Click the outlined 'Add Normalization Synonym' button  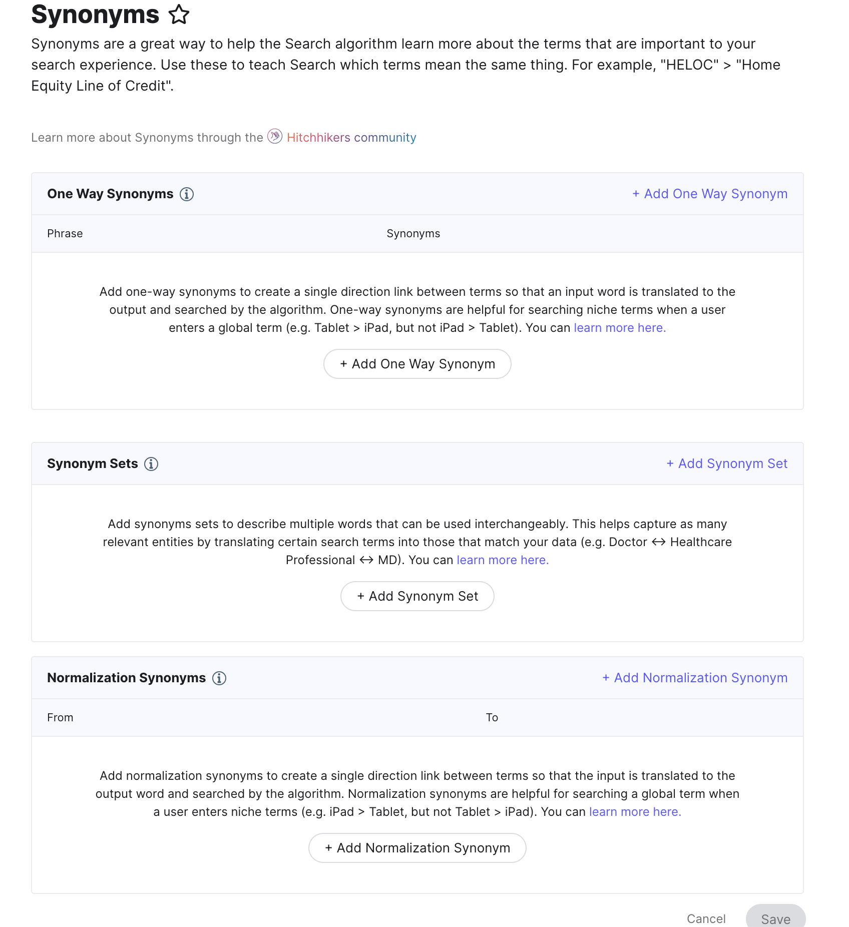coord(417,848)
